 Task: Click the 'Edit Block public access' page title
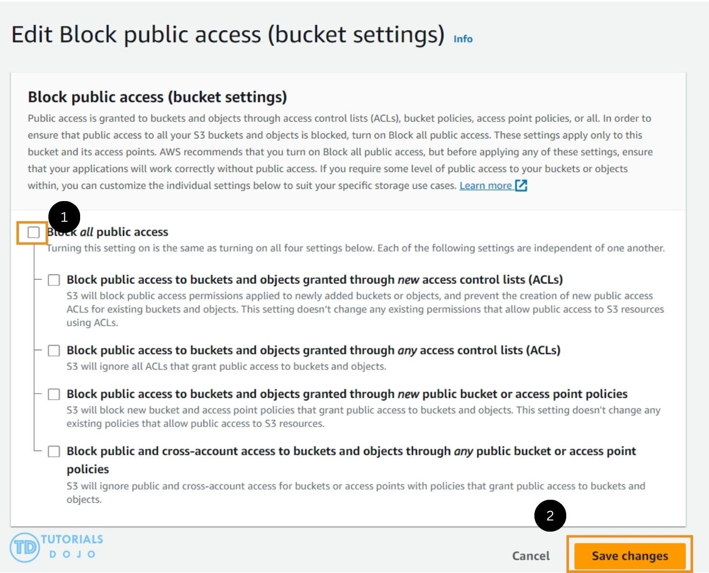[228, 34]
